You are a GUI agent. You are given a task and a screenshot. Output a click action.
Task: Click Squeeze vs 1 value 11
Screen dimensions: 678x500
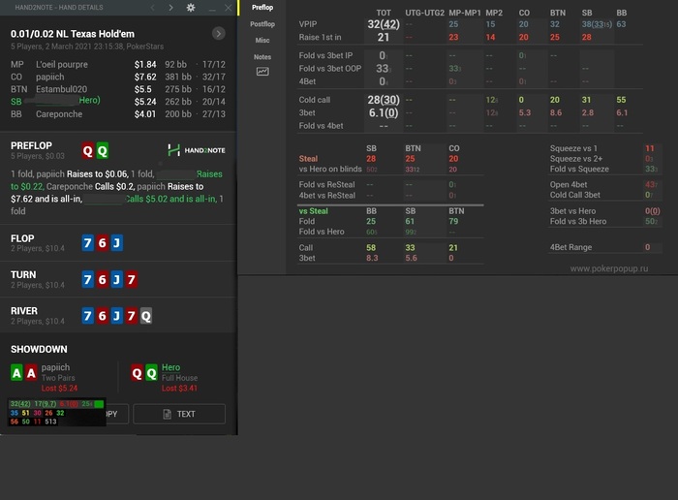click(x=650, y=148)
